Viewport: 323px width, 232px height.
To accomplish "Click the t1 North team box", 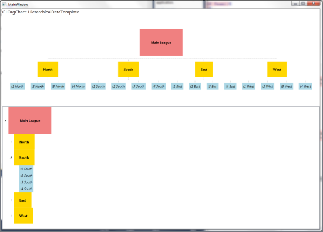I will (17, 86).
